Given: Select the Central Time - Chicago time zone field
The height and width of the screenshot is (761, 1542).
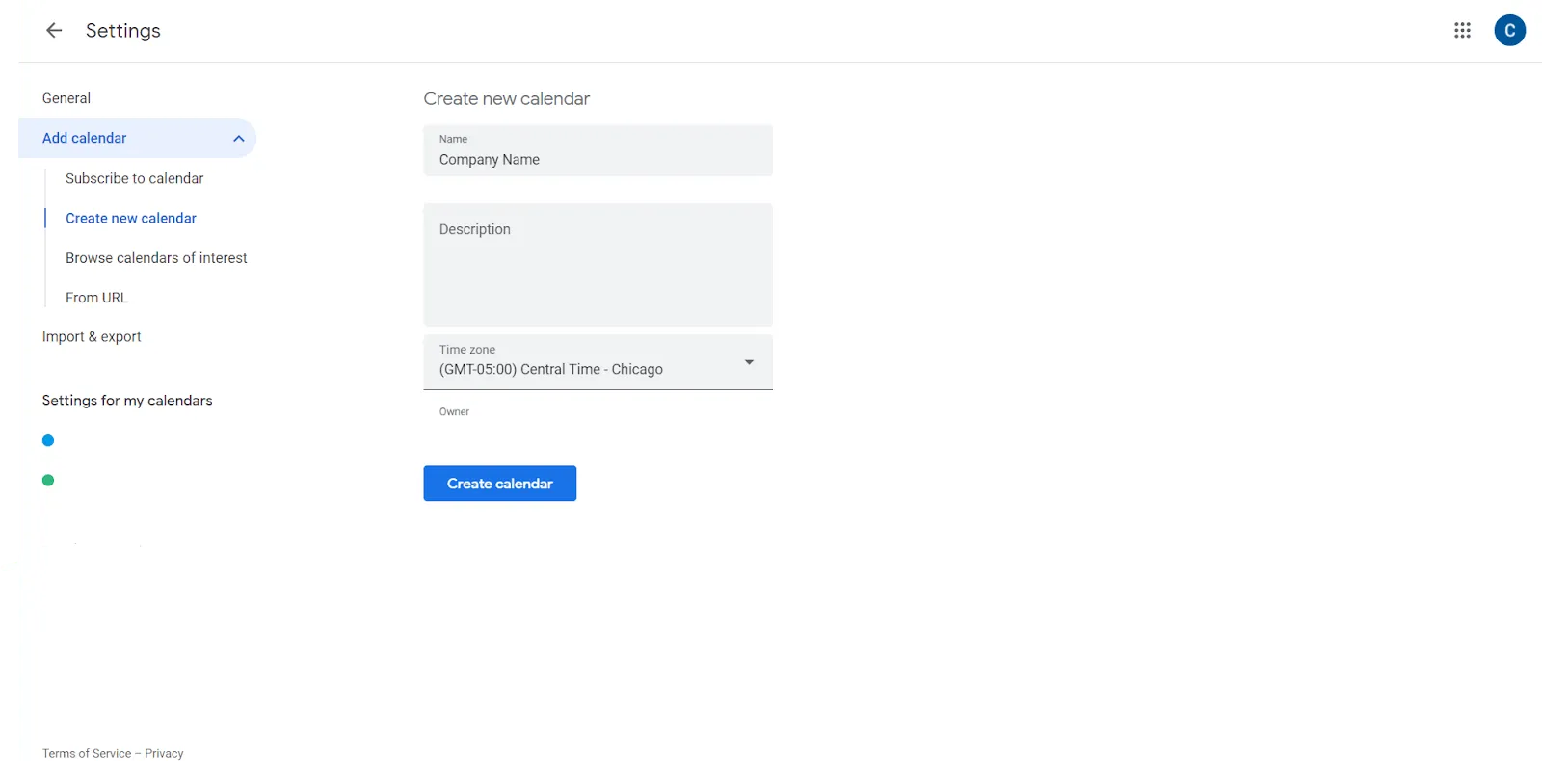Looking at the screenshot, I should point(598,362).
